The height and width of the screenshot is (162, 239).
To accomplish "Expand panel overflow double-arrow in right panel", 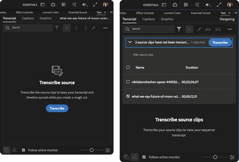I will point(236,13).
